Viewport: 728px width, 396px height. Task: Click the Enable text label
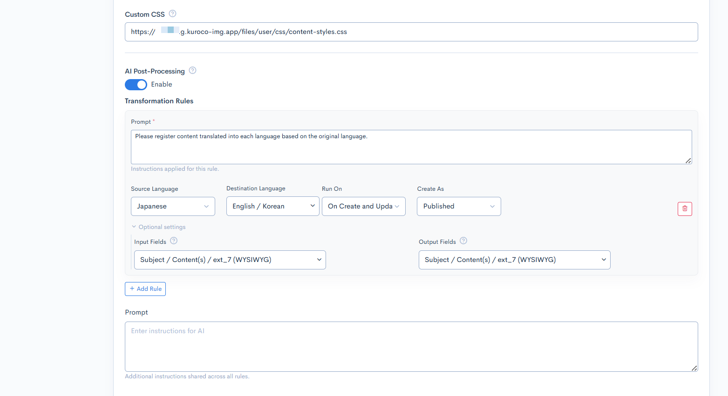click(162, 84)
